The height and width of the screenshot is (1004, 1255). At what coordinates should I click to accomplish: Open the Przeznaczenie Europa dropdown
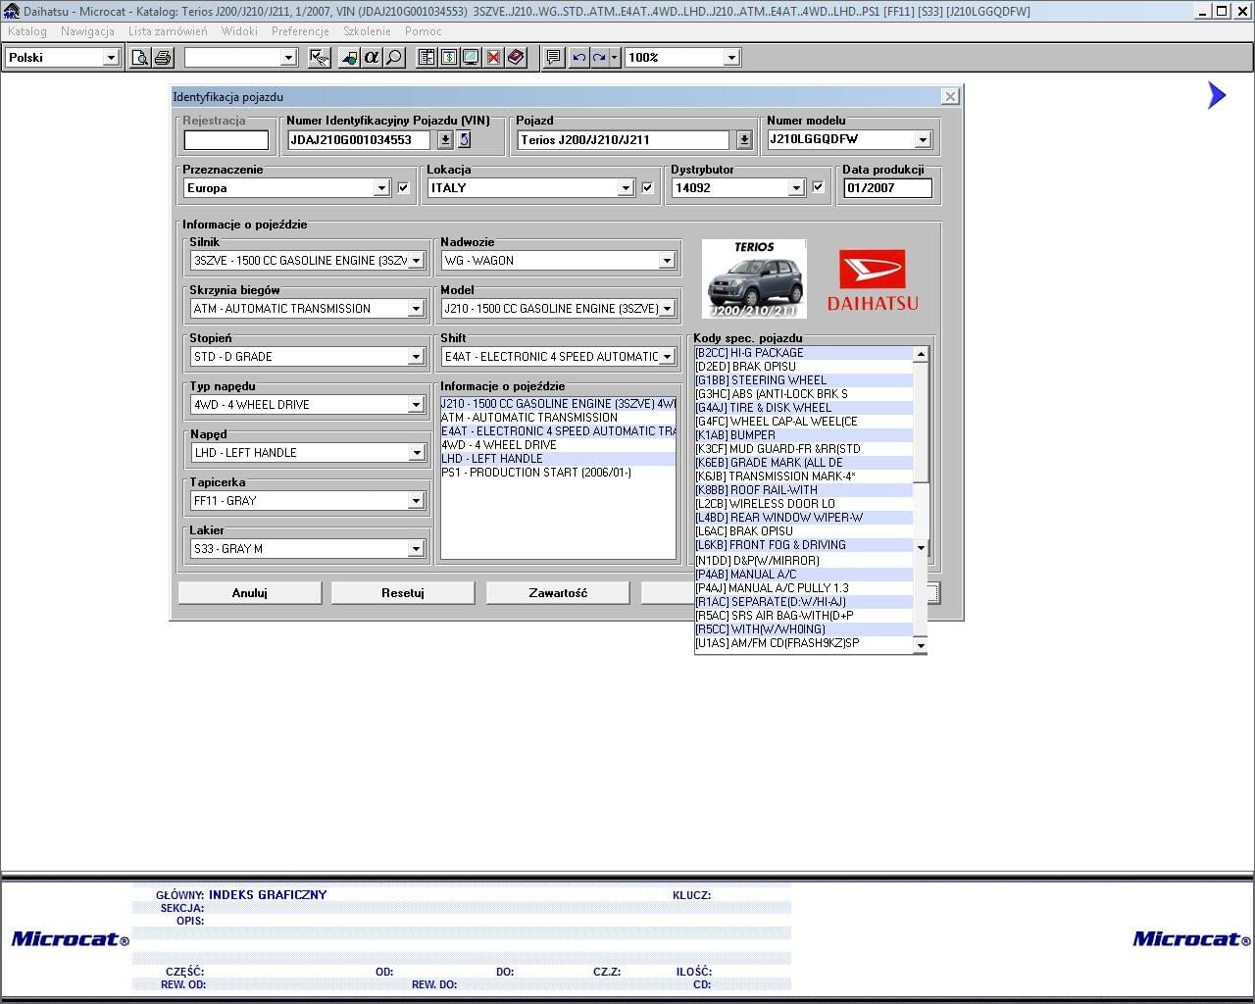pyautogui.click(x=381, y=188)
